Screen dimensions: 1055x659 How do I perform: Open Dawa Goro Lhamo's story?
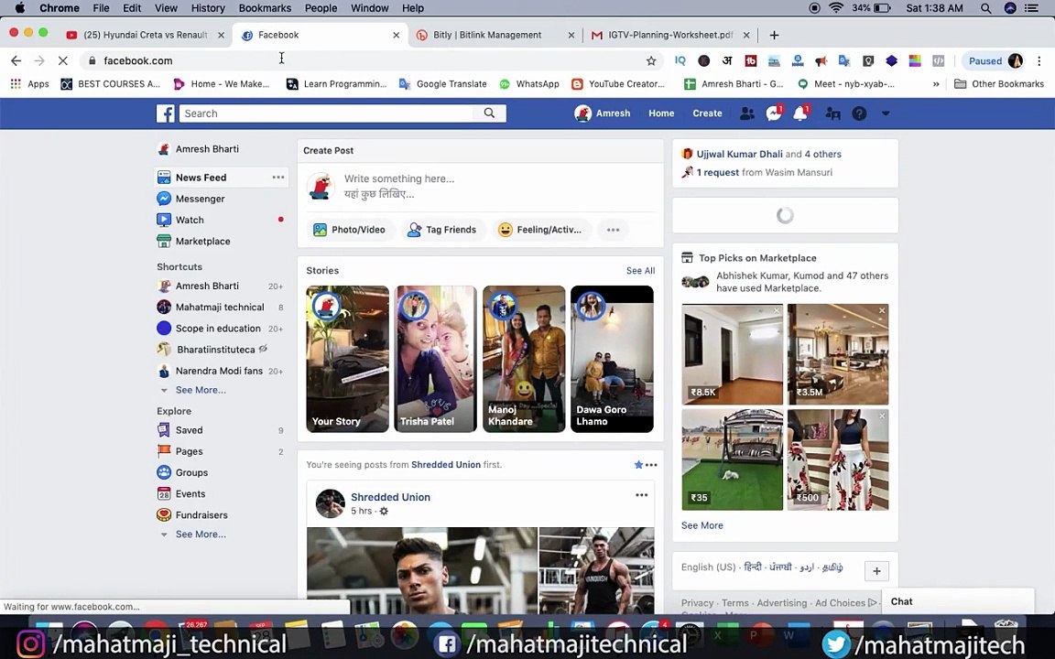pos(612,359)
